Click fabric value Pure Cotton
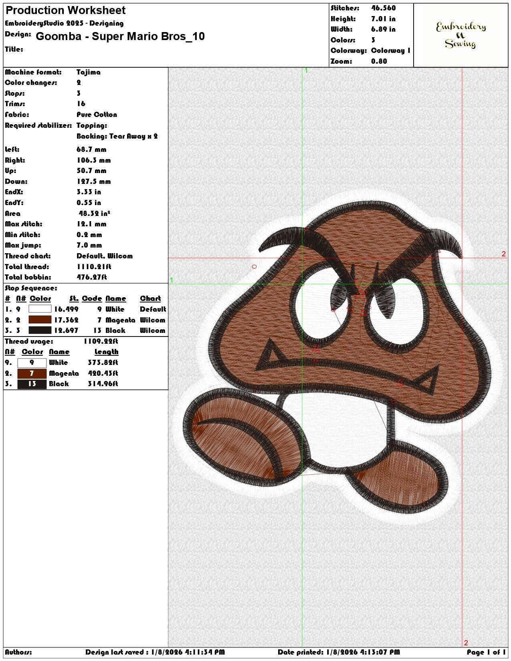The width and height of the screenshot is (511, 661). pyautogui.click(x=97, y=115)
